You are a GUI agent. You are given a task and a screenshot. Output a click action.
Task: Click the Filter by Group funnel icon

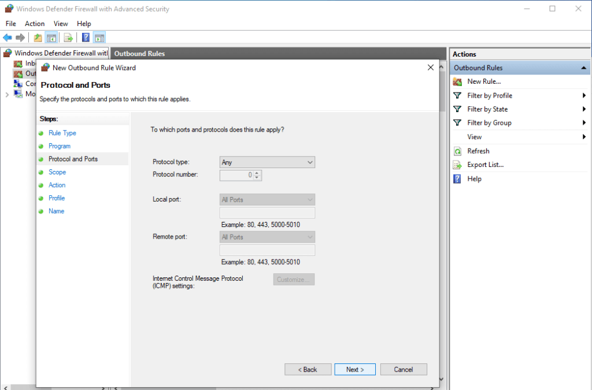[457, 122]
